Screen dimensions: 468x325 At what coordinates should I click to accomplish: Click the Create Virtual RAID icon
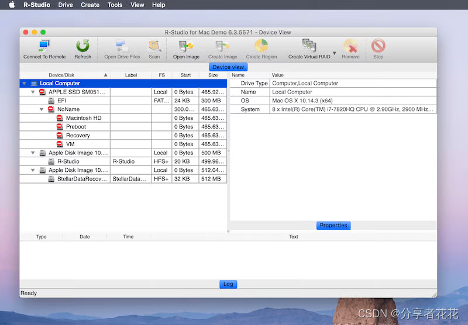309,47
